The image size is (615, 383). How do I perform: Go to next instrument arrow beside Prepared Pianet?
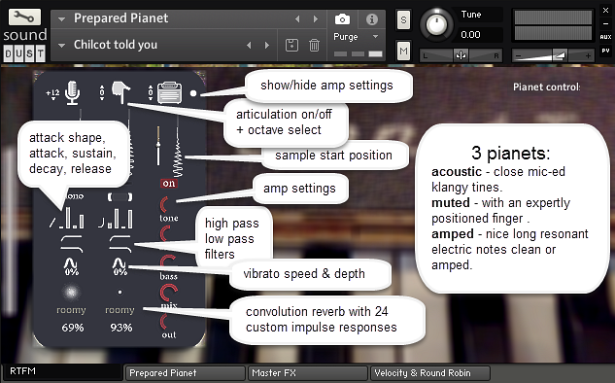(x=316, y=18)
